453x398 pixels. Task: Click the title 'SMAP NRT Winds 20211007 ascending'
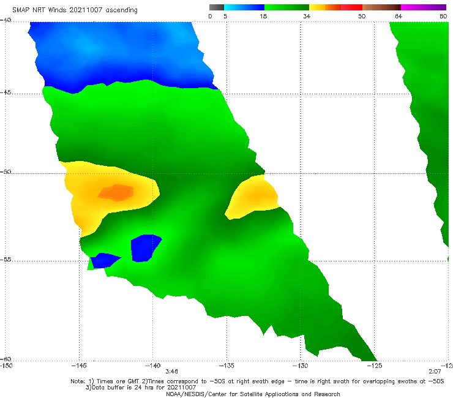pyautogui.click(x=75, y=10)
